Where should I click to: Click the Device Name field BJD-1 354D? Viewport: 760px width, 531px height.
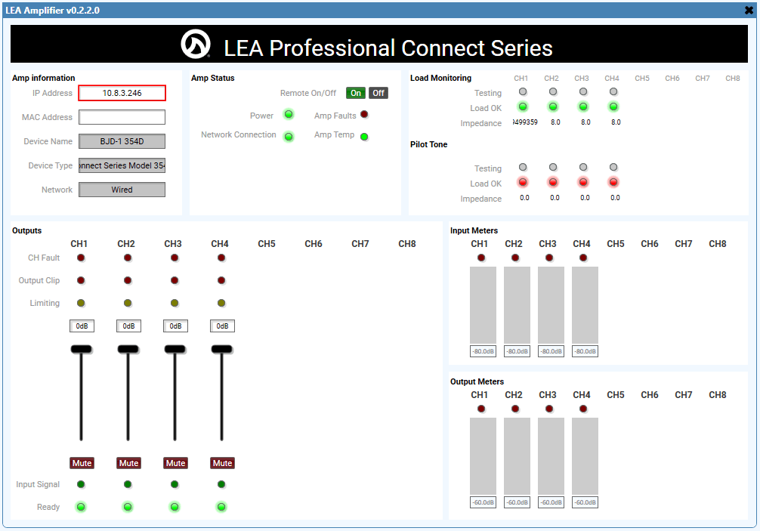(x=122, y=141)
